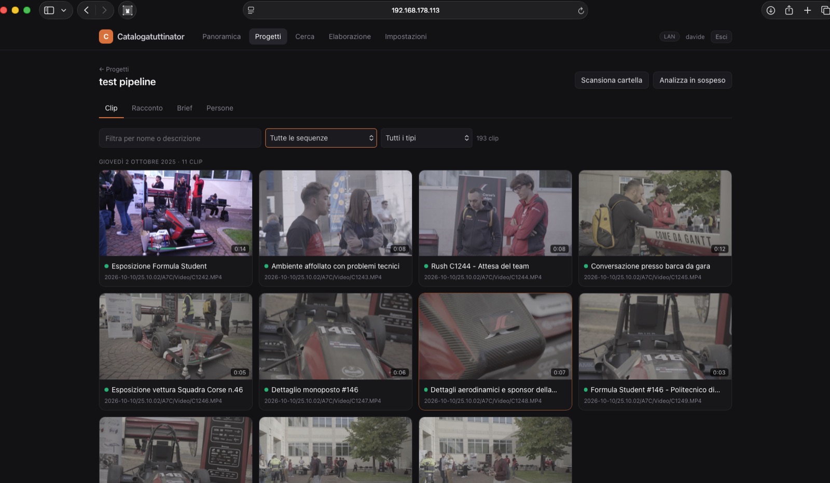This screenshot has height=483, width=830.
Task: Open the sidebar chevron dropdown
Action: (64, 10)
